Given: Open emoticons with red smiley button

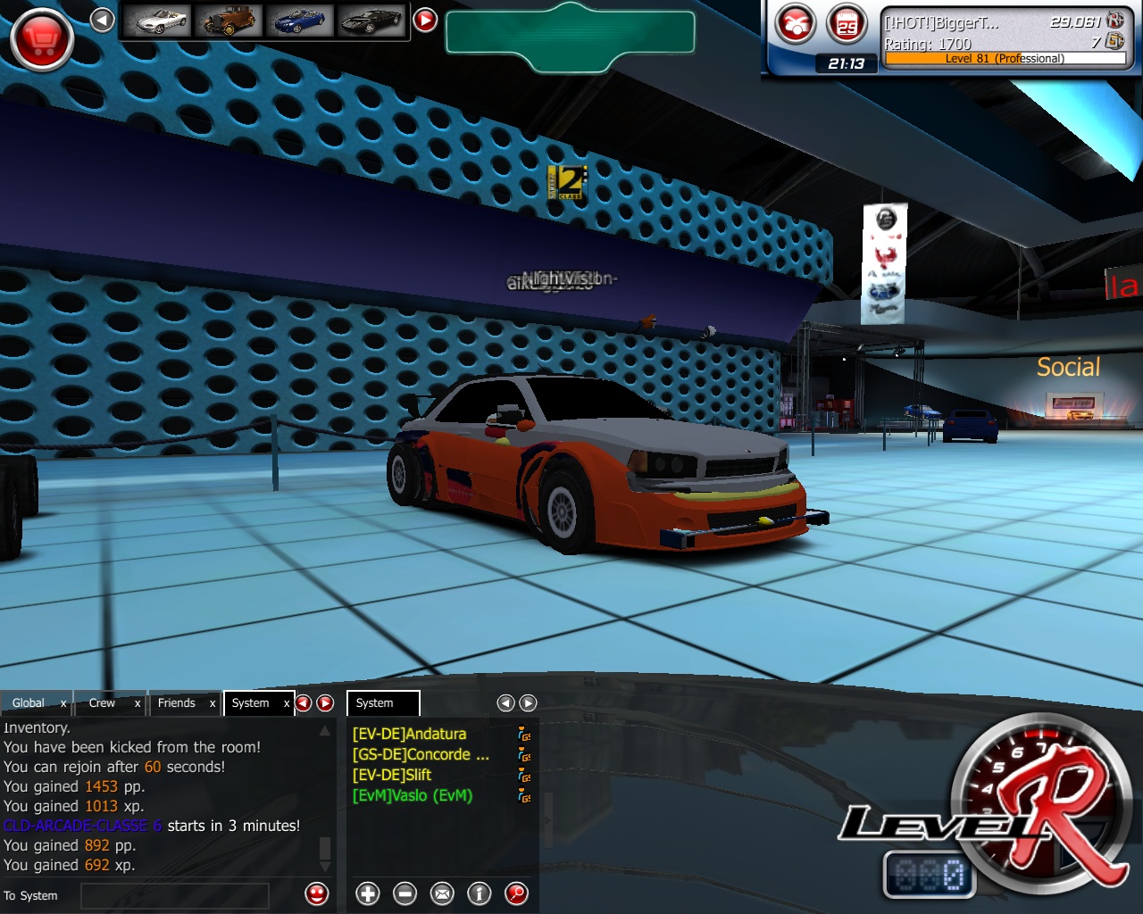Looking at the screenshot, I should coord(317,893).
